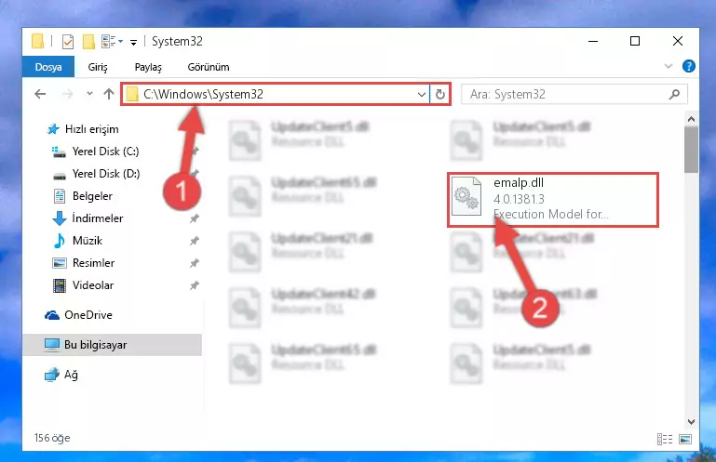Open the İndirmeler folder in the sidebar

97,218
